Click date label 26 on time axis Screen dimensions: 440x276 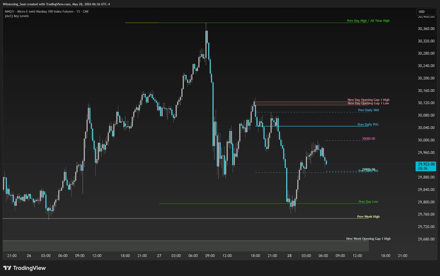pyautogui.click(x=29, y=256)
